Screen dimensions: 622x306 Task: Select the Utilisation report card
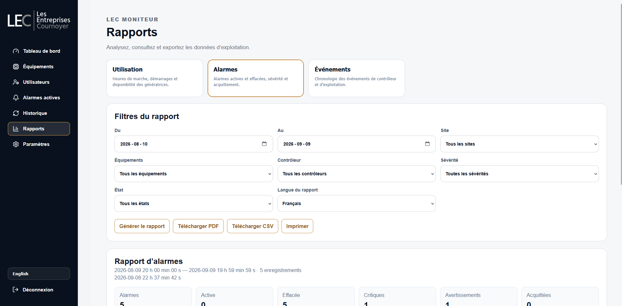155,78
